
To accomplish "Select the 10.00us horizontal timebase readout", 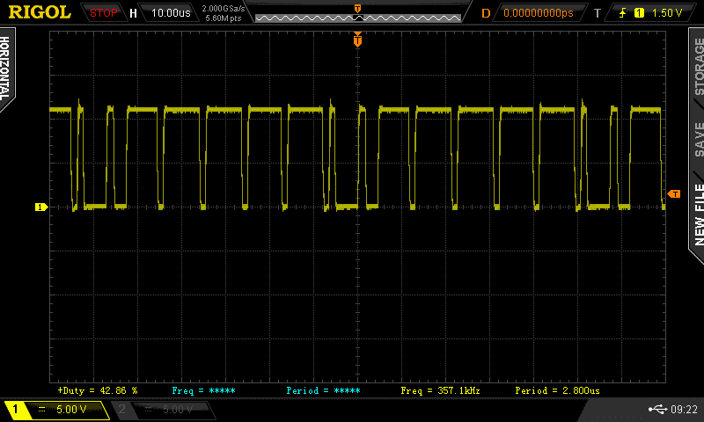I will 169,13.
